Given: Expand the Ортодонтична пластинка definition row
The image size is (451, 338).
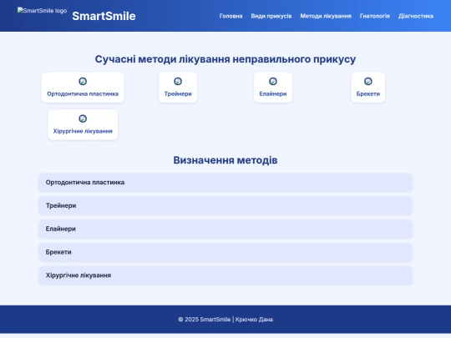Looking at the screenshot, I should tap(225, 183).
